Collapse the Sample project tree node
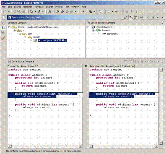Viewport: 166px width, 154px height. pyautogui.click(x=9, y=27)
